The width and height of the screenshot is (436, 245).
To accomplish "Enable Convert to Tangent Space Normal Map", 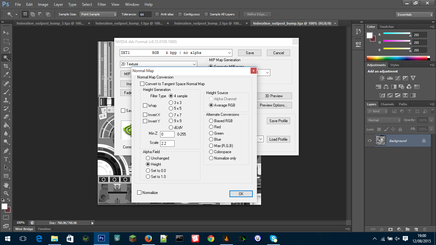I will (x=142, y=84).
